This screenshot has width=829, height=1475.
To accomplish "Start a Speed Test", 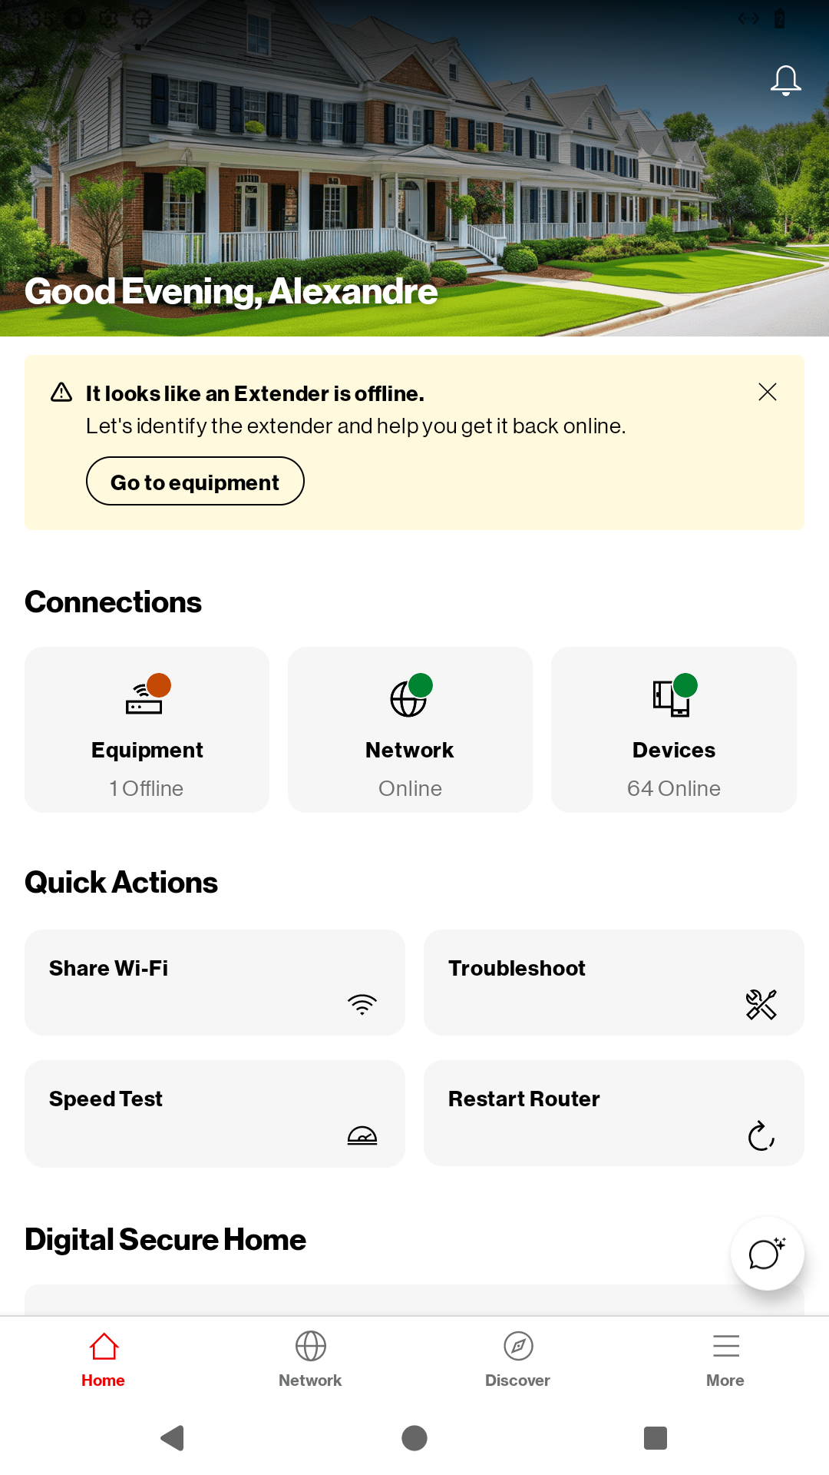I will click(x=215, y=1113).
